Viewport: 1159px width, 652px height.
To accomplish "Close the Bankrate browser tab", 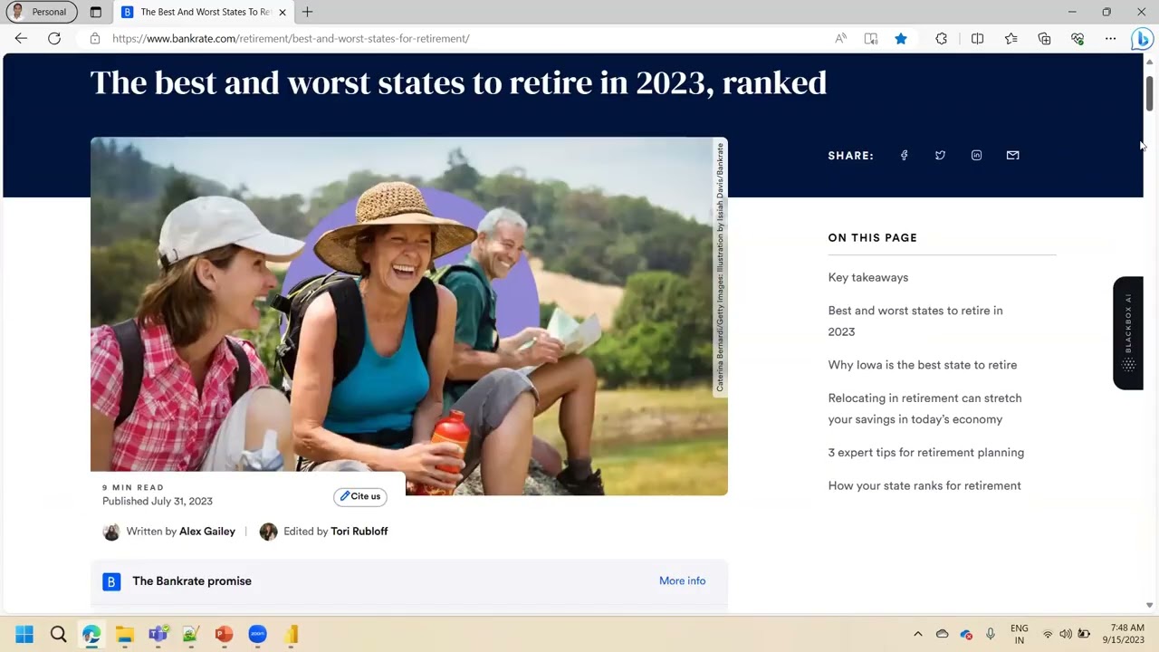I will [x=283, y=12].
